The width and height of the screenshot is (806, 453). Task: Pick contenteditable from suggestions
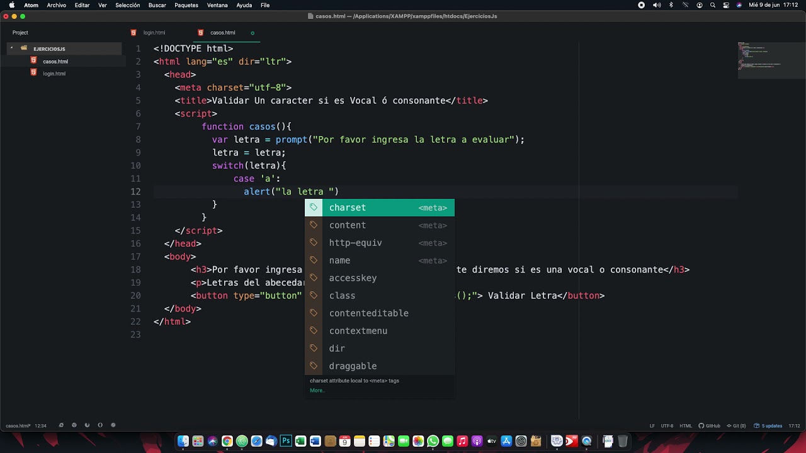pos(380,313)
